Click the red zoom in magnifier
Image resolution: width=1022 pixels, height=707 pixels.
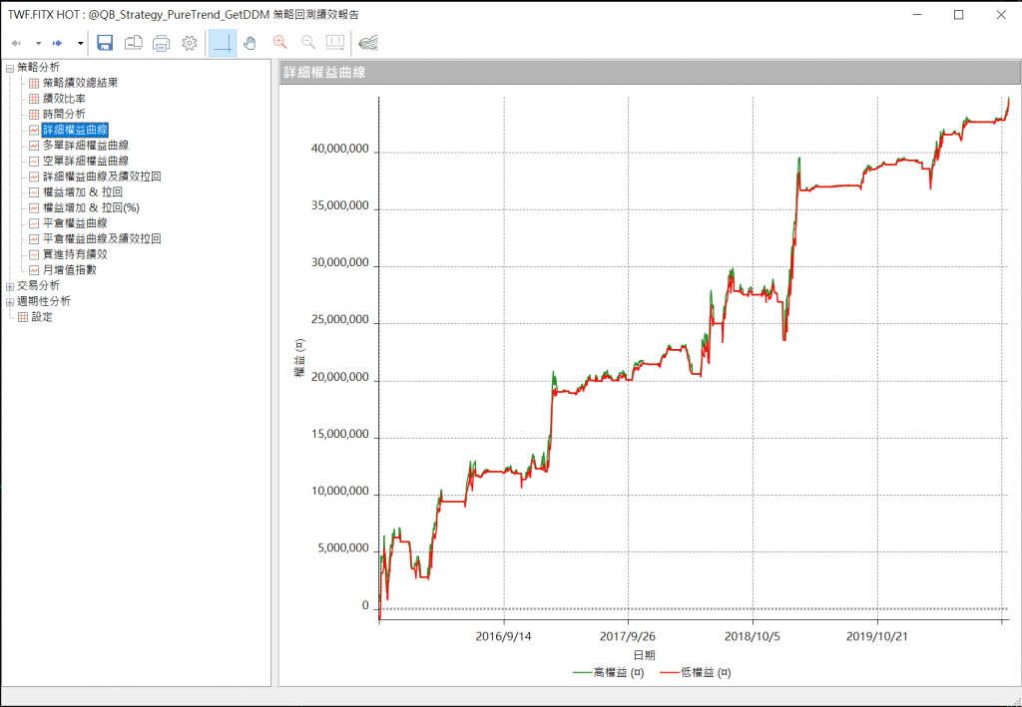(279, 43)
